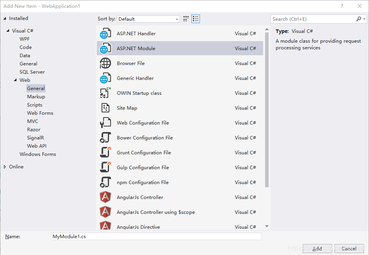Select the Windows Forms category
This screenshot has width=369, height=255.
pos(38,154)
